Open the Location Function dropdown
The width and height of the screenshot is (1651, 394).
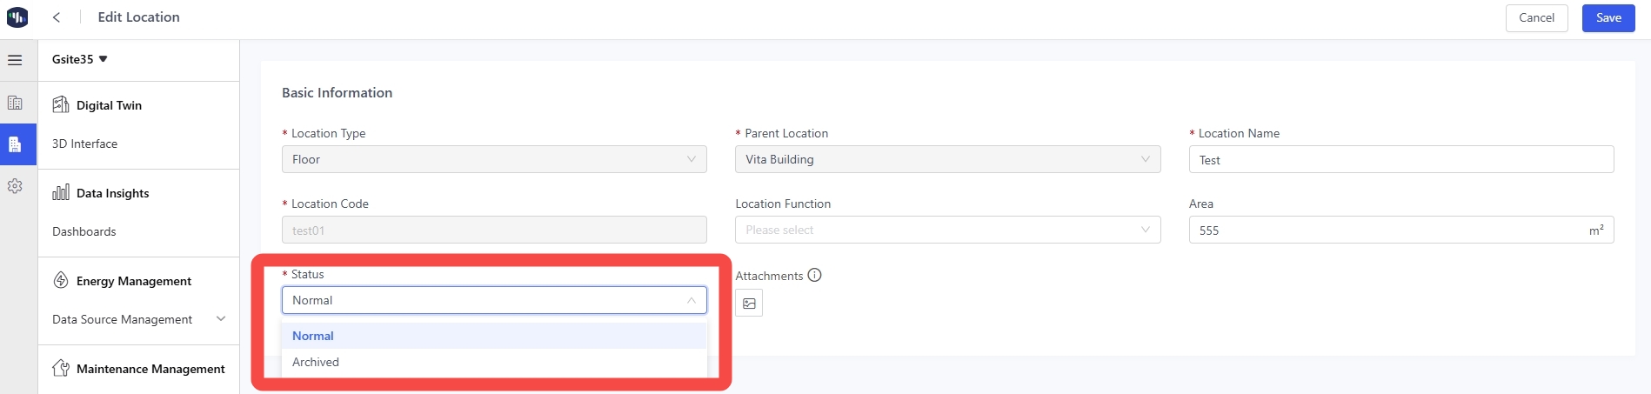[947, 230]
